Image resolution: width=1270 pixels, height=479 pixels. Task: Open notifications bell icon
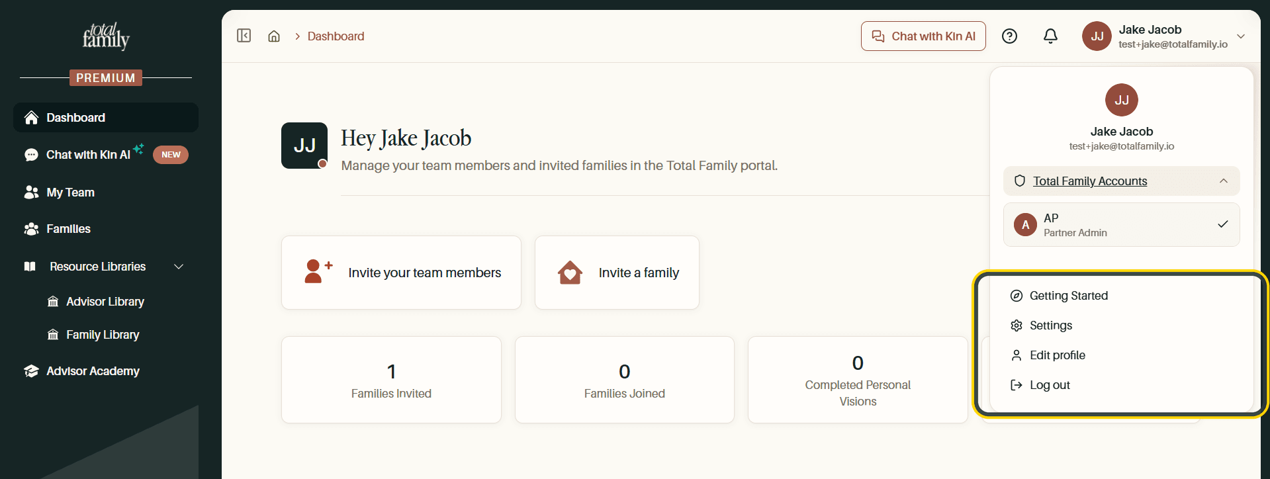(x=1050, y=36)
